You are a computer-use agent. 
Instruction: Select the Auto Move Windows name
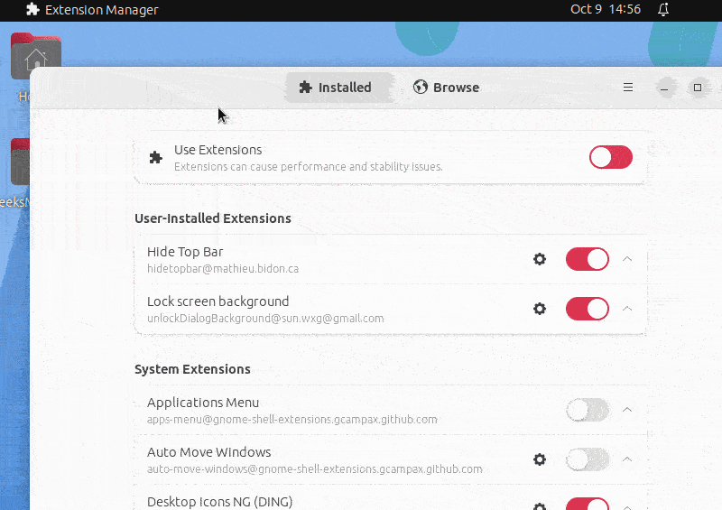click(208, 452)
